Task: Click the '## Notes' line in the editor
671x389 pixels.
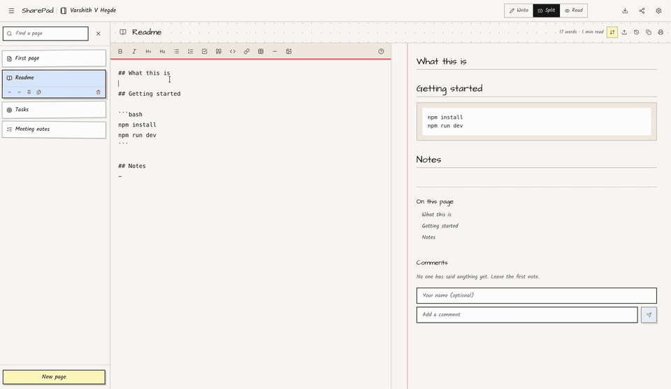Action: point(132,166)
